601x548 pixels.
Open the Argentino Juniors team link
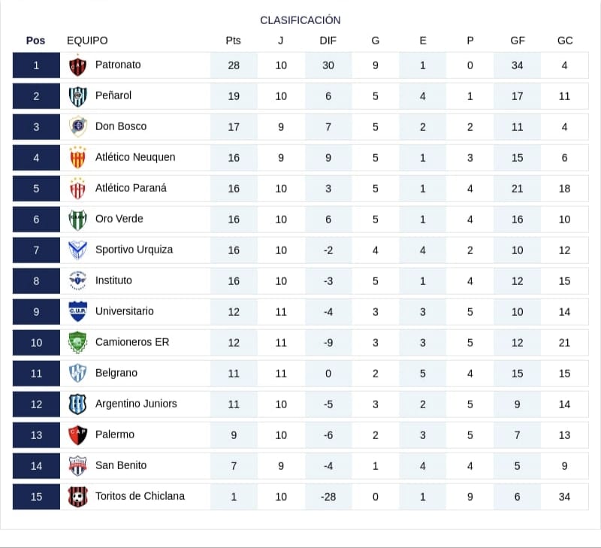(136, 404)
